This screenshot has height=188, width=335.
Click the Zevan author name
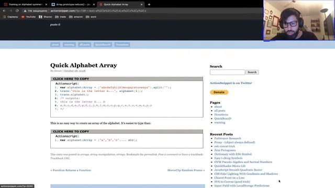click(58, 71)
